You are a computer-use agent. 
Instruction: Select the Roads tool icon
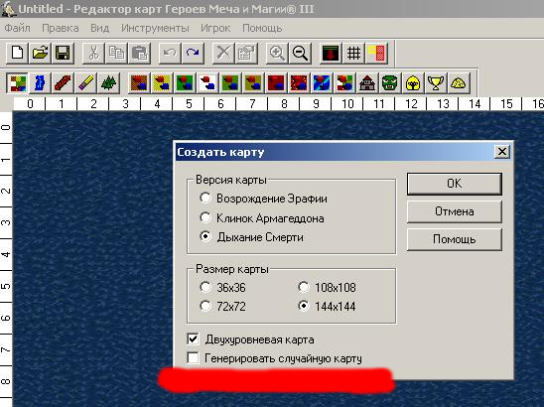pyautogui.click(x=63, y=83)
